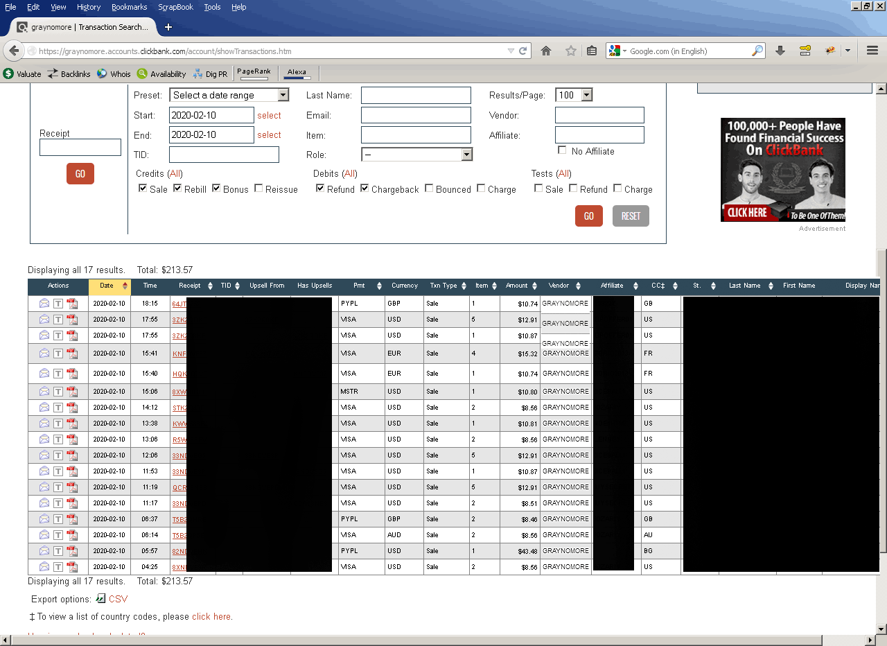
Task: Click the 'click here' country codes link
Action: pos(211,616)
